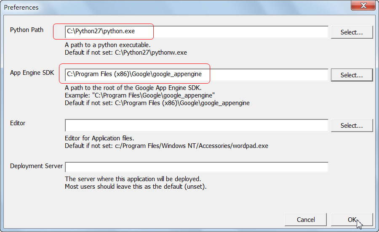The height and width of the screenshot is (232, 379).
Task: Click the "Python Path" label
Action: point(27,30)
